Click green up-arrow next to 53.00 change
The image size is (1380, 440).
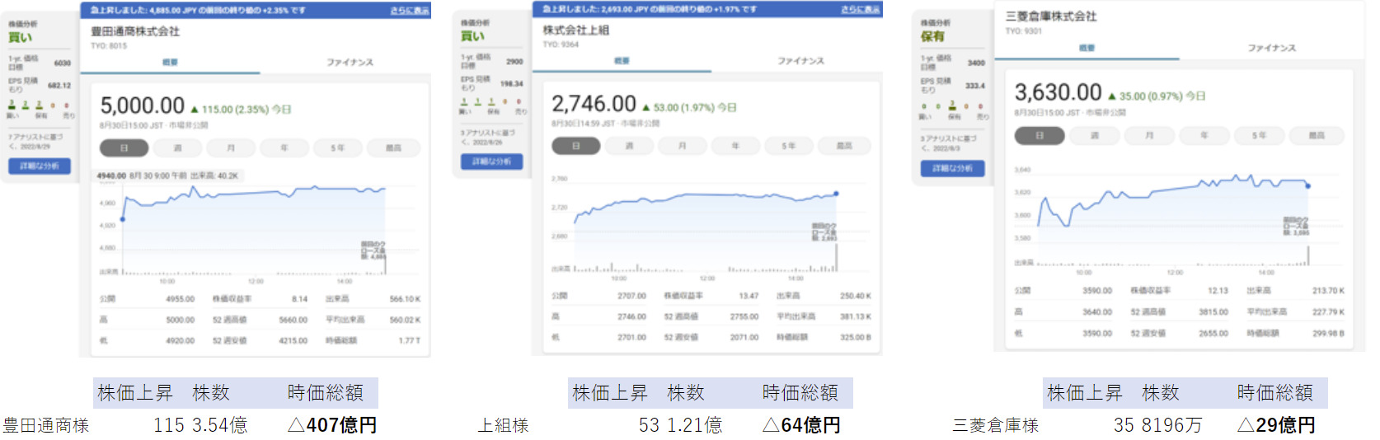pyautogui.click(x=646, y=108)
